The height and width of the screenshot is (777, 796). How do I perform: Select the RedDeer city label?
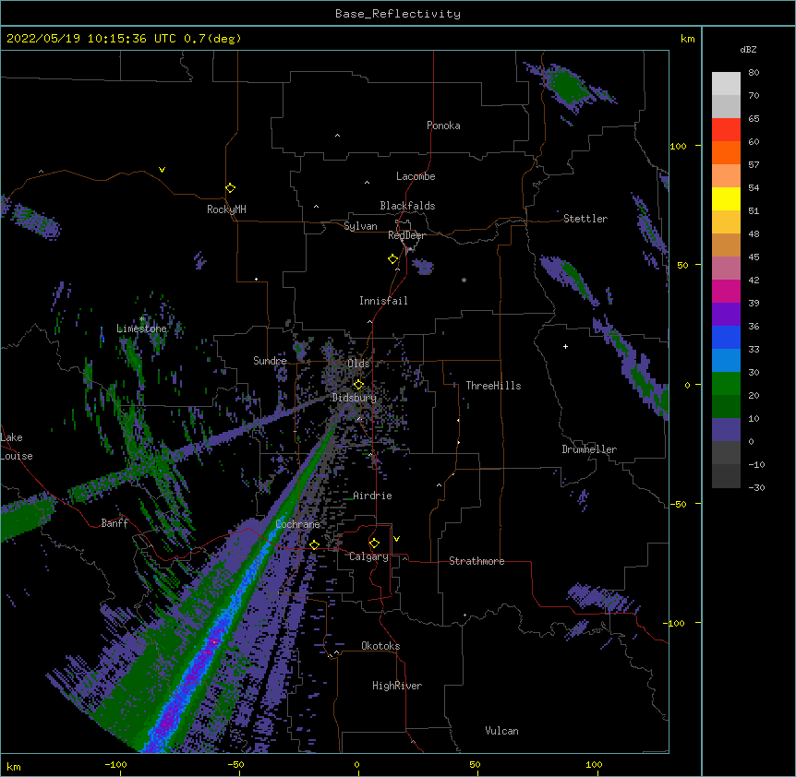[406, 235]
